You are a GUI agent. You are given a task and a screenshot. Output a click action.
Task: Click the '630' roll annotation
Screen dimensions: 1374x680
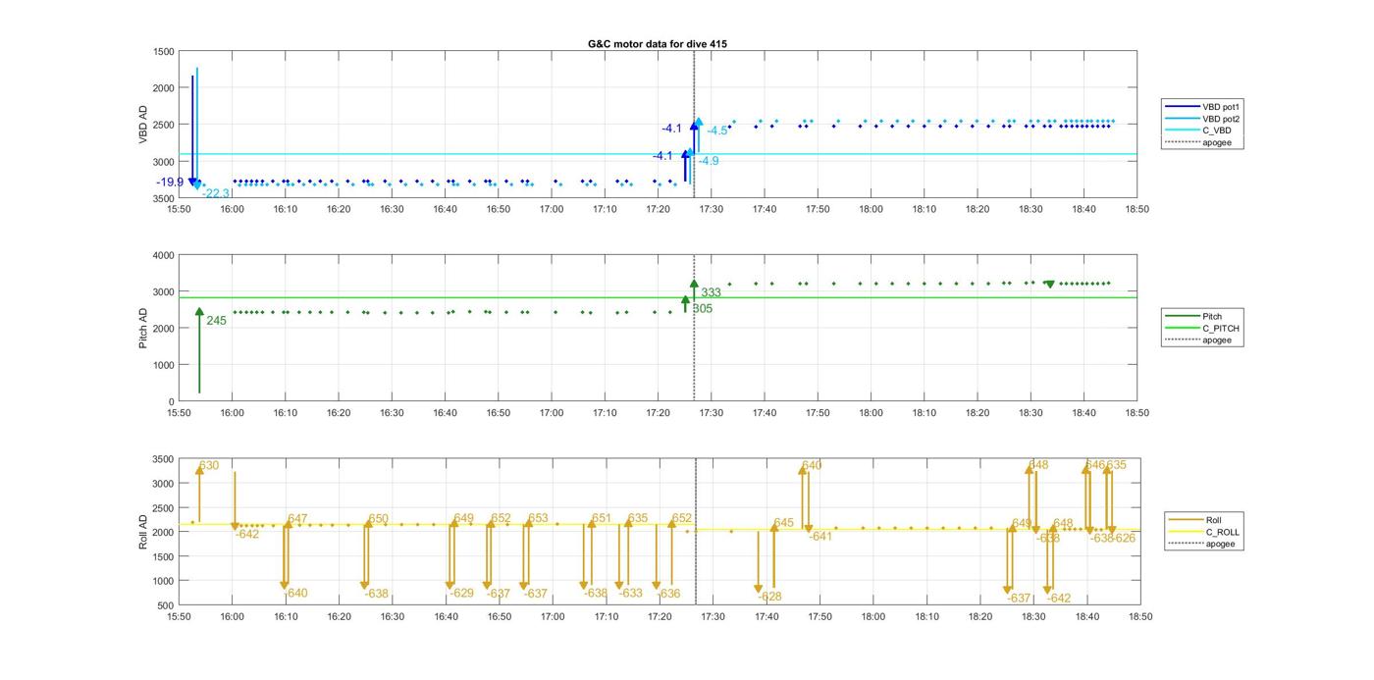tap(209, 465)
